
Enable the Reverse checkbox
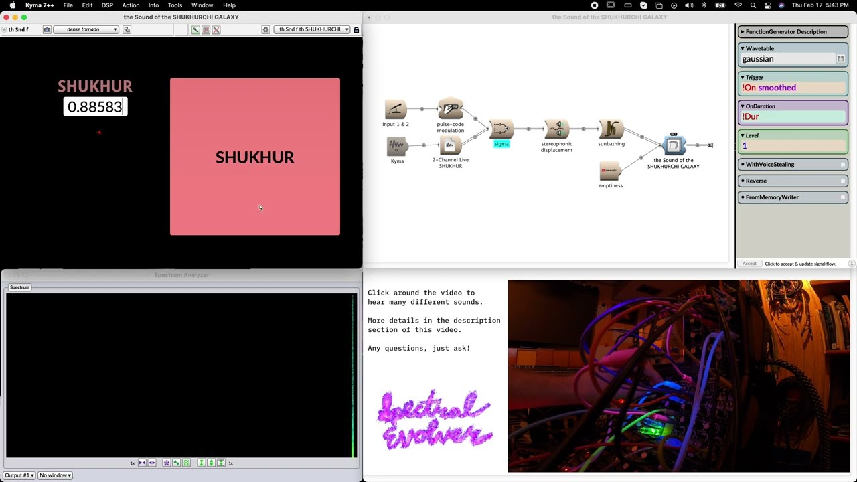point(843,181)
